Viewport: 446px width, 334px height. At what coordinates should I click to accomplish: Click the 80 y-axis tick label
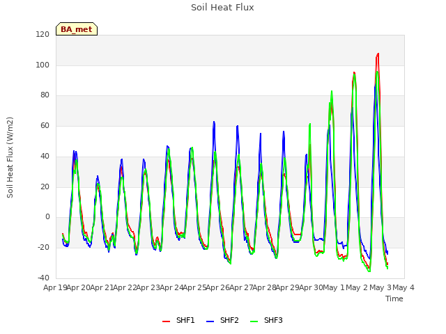point(45,95)
